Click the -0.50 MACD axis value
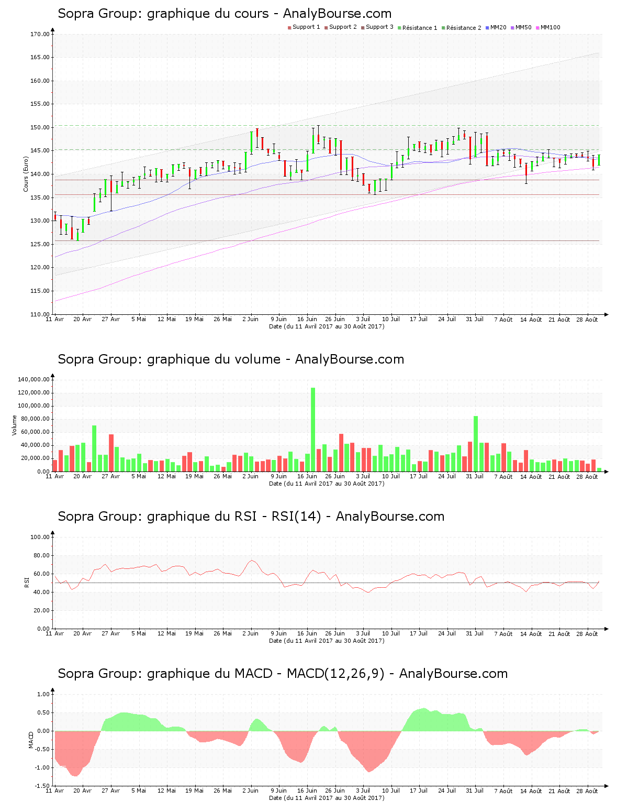 coord(42,749)
